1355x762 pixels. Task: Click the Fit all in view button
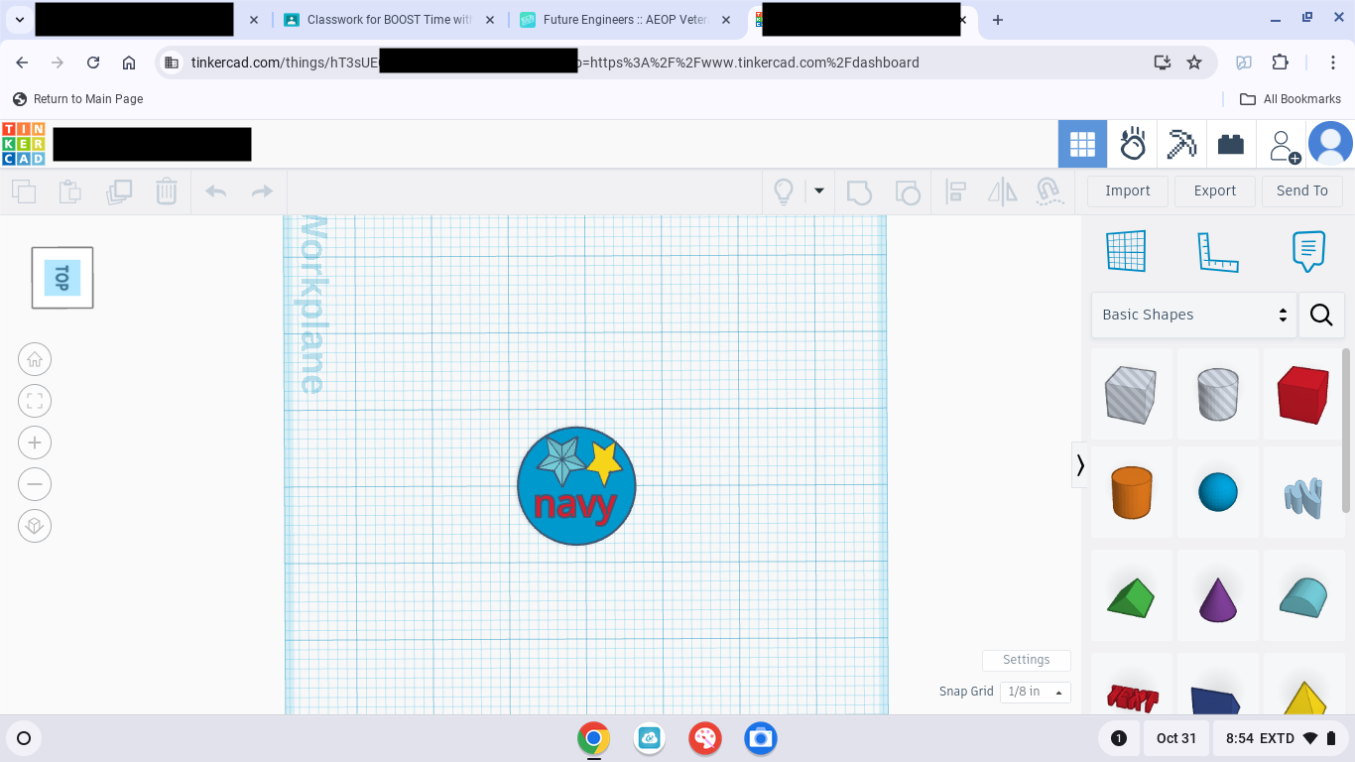tap(35, 401)
